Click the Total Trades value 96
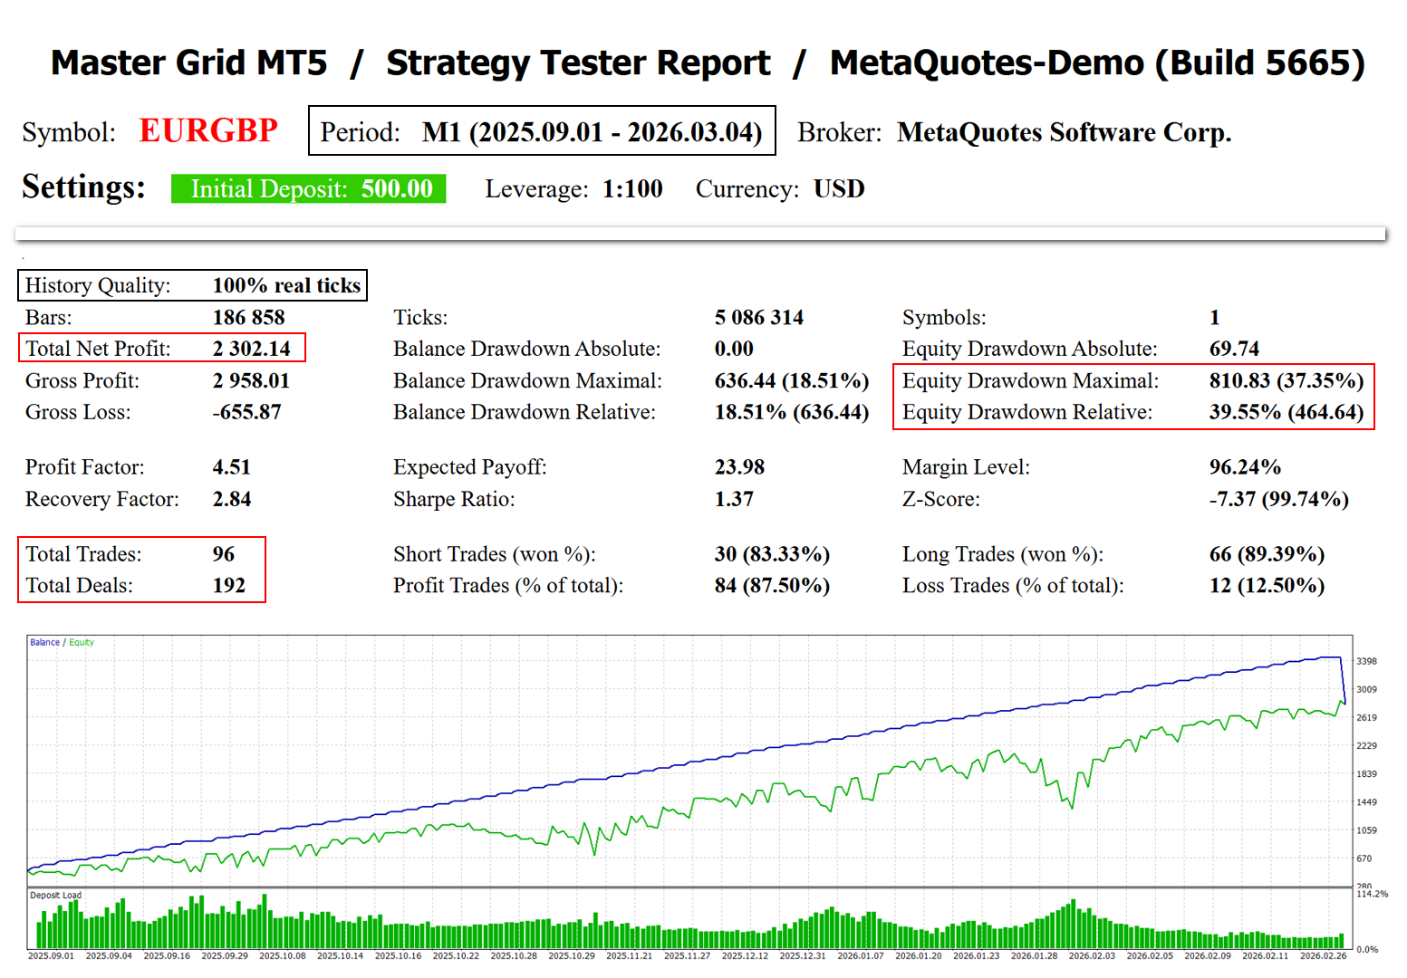The width and height of the screenshot is (1407, 978). tap(224, 554)
